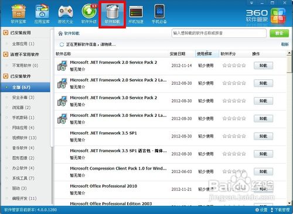Click the green 搜索 button
The height and width of the screenshot is (214, 293).
click(x=279, y=33)
